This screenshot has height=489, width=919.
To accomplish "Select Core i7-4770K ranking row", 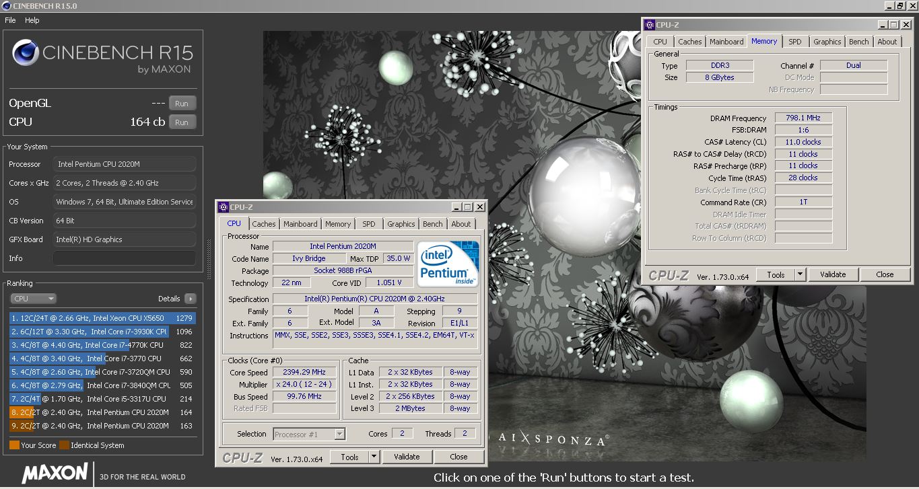I will (102, 345).
